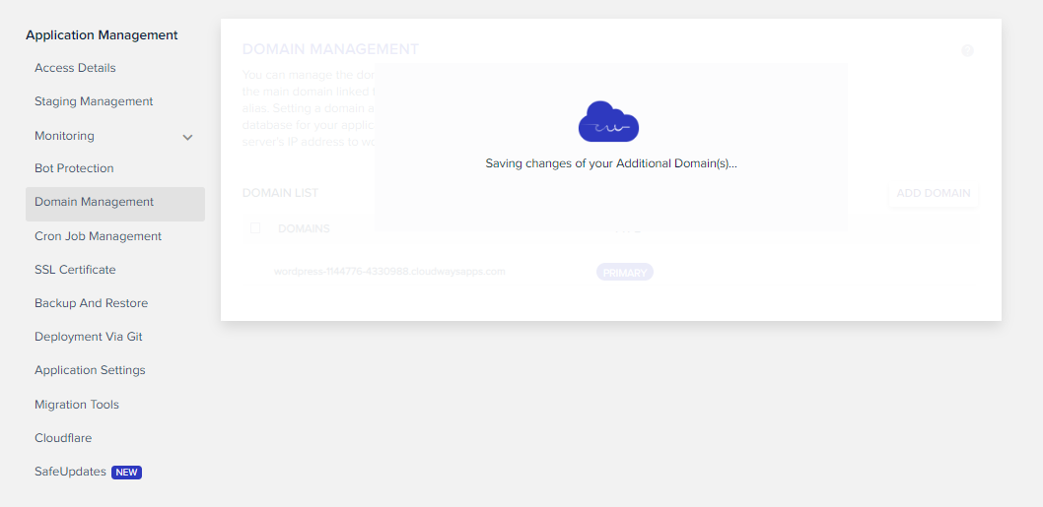The image size is (1043, 507).
Task: Click the Saving changes message text
Action: (x=611, y=163)
